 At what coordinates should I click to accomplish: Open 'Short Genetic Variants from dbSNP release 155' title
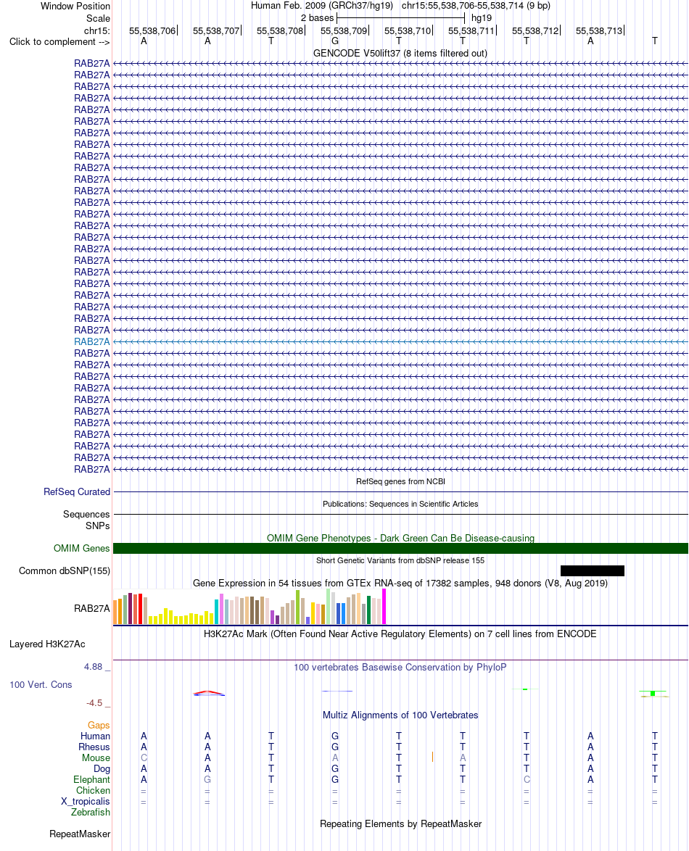[400, 560]
